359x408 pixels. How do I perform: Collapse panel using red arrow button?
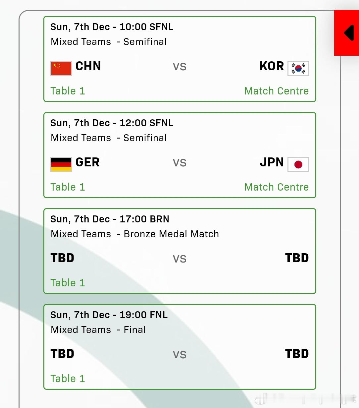point(347,33)
